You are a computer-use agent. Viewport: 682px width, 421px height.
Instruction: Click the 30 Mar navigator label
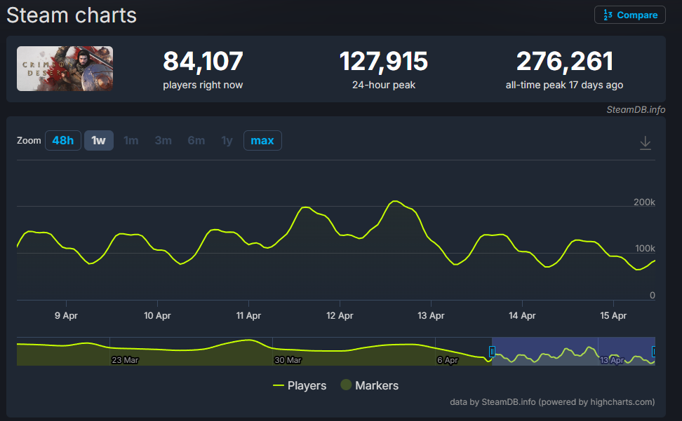(288, 360)
